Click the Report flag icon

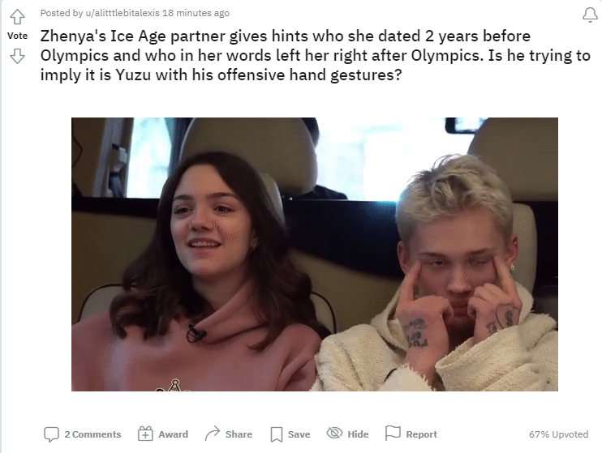[393, 434]
